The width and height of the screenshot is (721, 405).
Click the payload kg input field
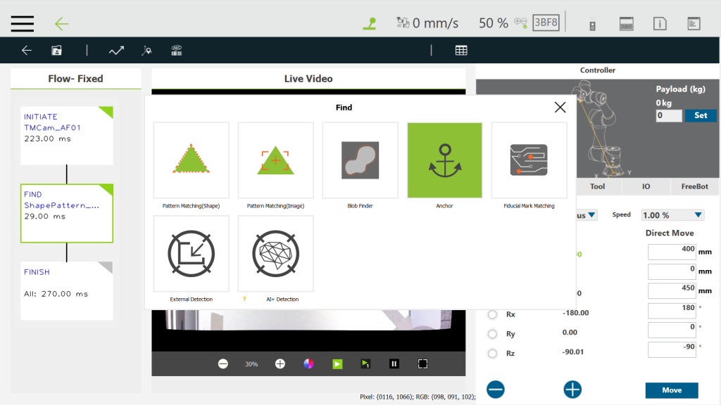pyautogui.click(x=668, y=115)
